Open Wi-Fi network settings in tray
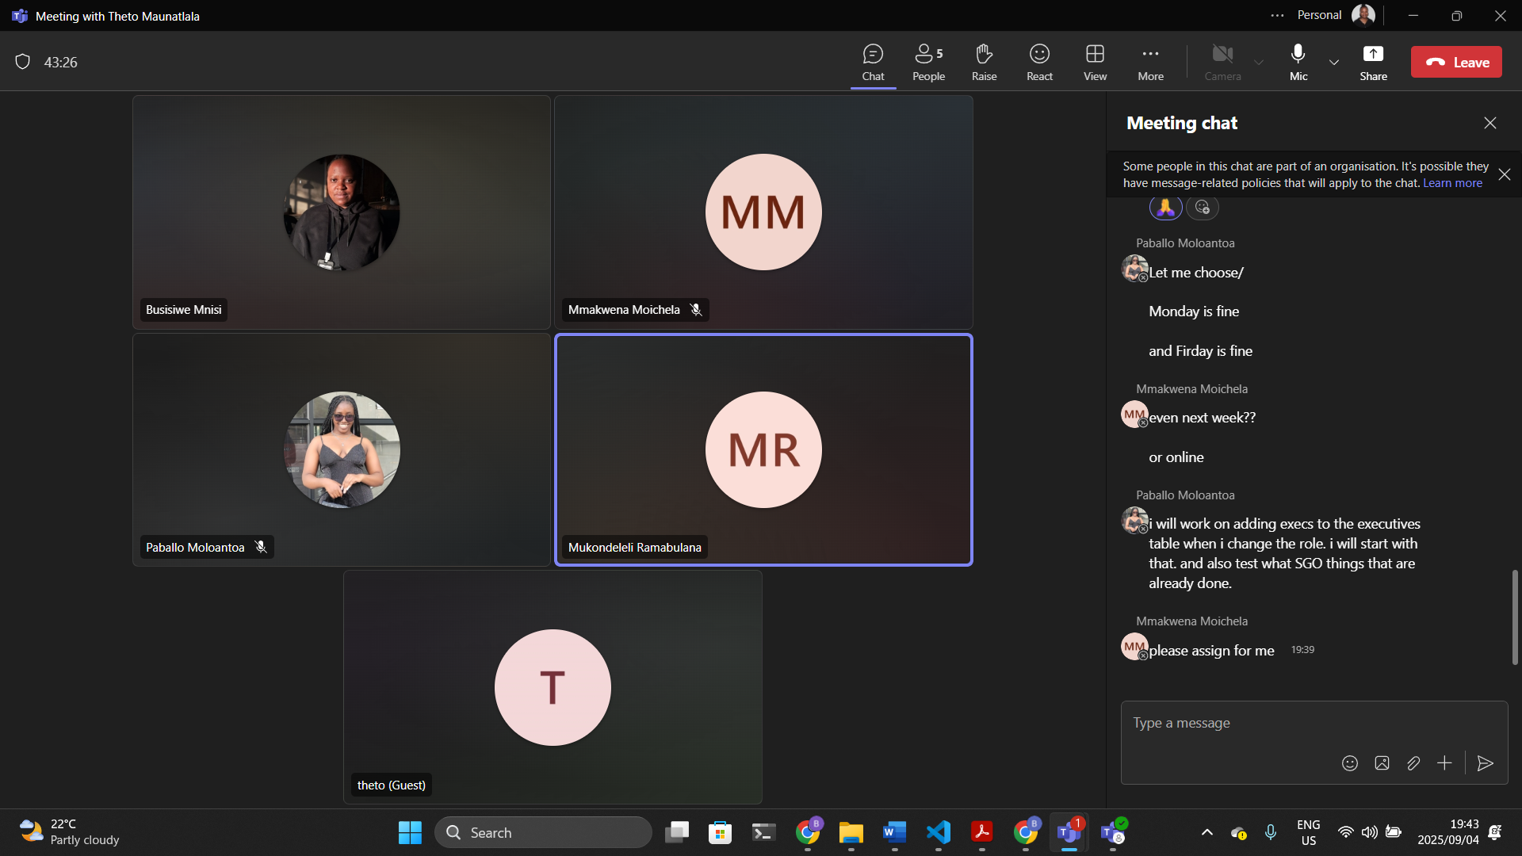 1345,833
